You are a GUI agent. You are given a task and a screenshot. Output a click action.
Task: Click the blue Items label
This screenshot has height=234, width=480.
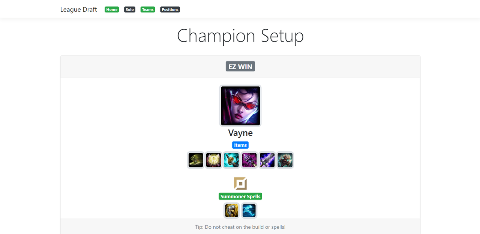coord(240,145)
